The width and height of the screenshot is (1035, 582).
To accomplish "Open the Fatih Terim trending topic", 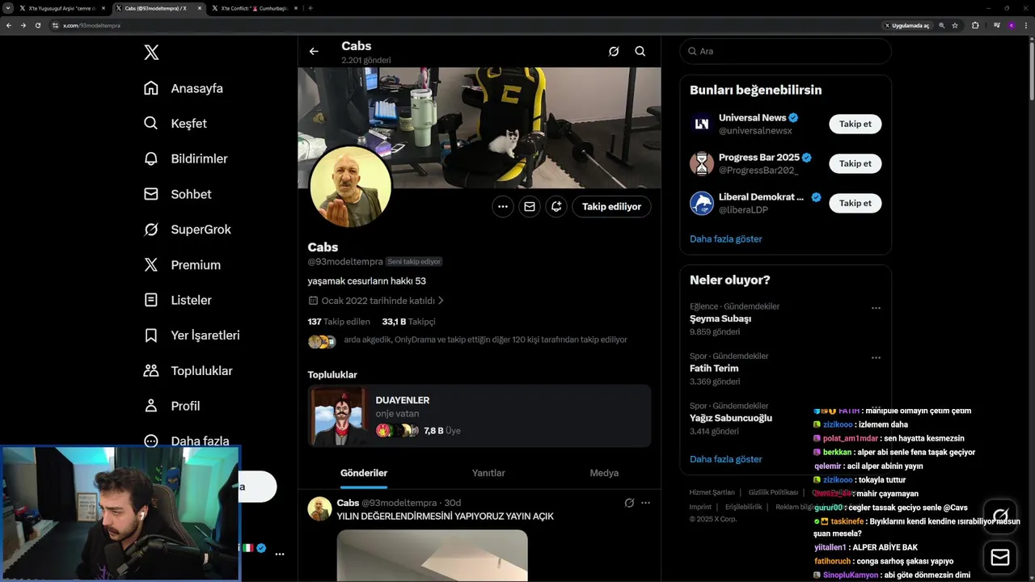I will click(714, 369).
